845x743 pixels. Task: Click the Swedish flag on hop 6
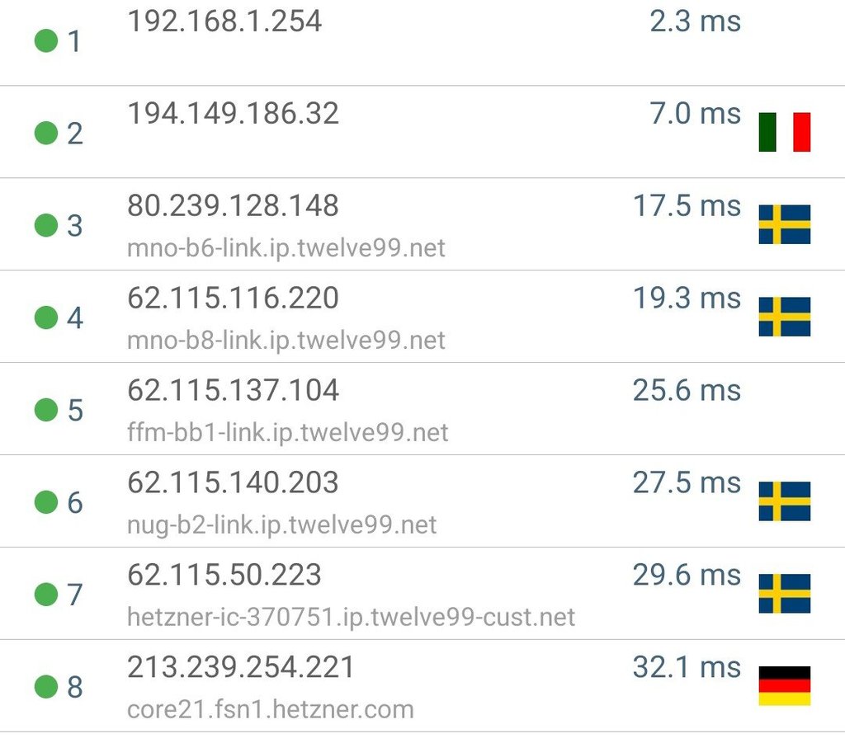pos(784,501)
